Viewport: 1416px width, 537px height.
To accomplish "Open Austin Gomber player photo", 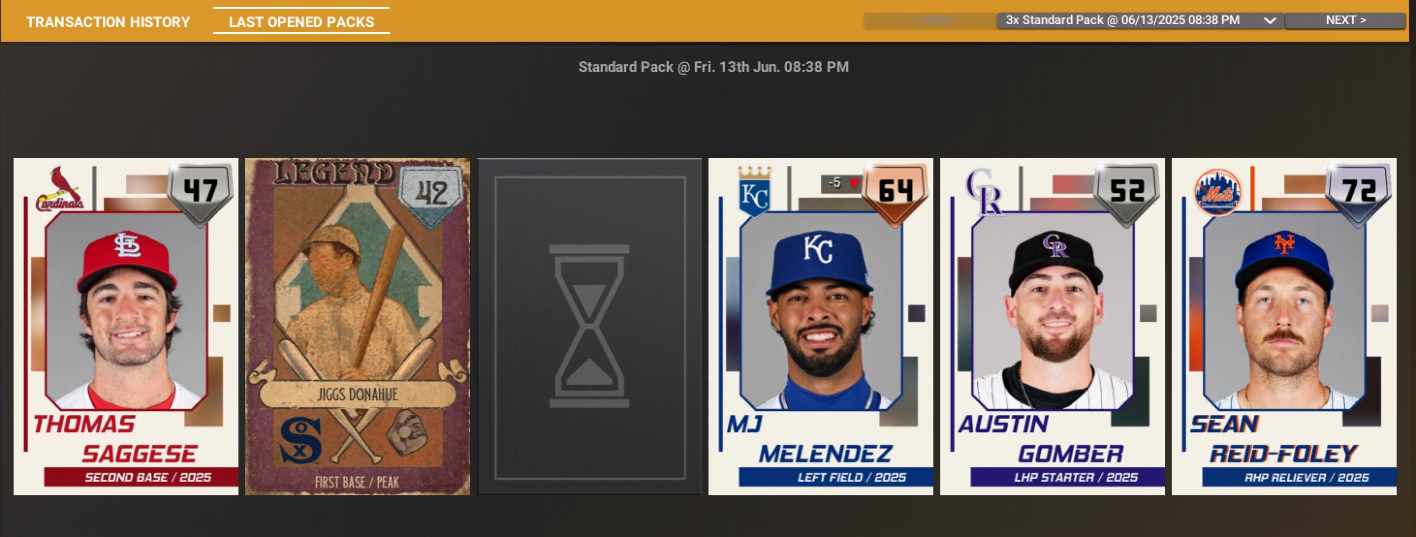I will point(1052,311).
